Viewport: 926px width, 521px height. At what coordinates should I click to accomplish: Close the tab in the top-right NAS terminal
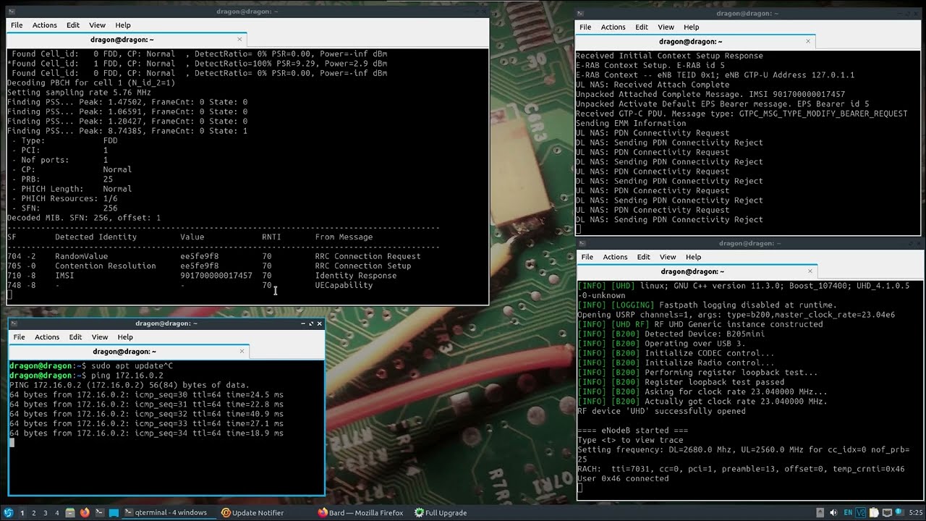(x=809, y=41)
